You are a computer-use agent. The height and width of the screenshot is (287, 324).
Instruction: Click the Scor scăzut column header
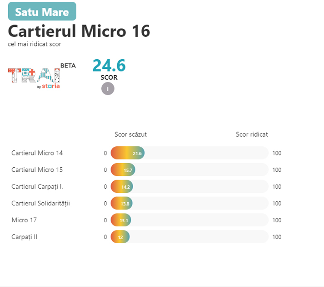coord(130,134)
